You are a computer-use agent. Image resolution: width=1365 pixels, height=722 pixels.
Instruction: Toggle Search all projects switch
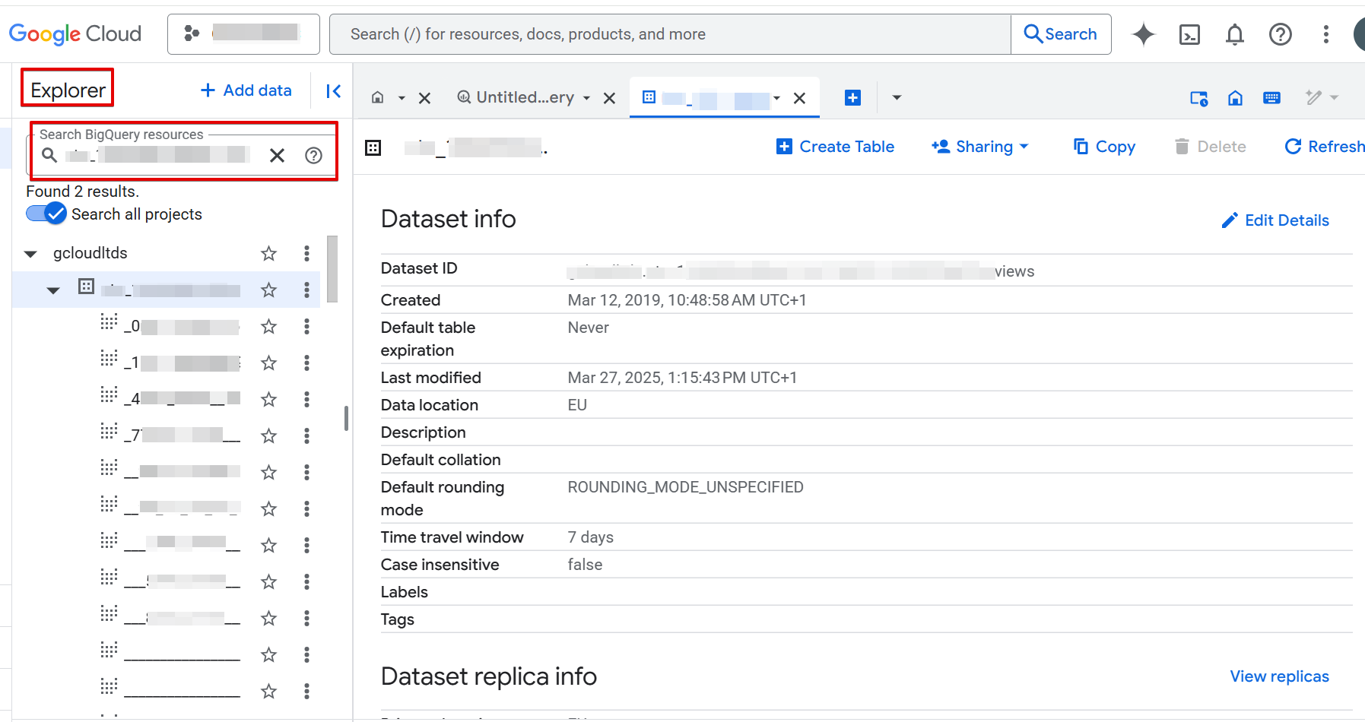pos(46,214)
